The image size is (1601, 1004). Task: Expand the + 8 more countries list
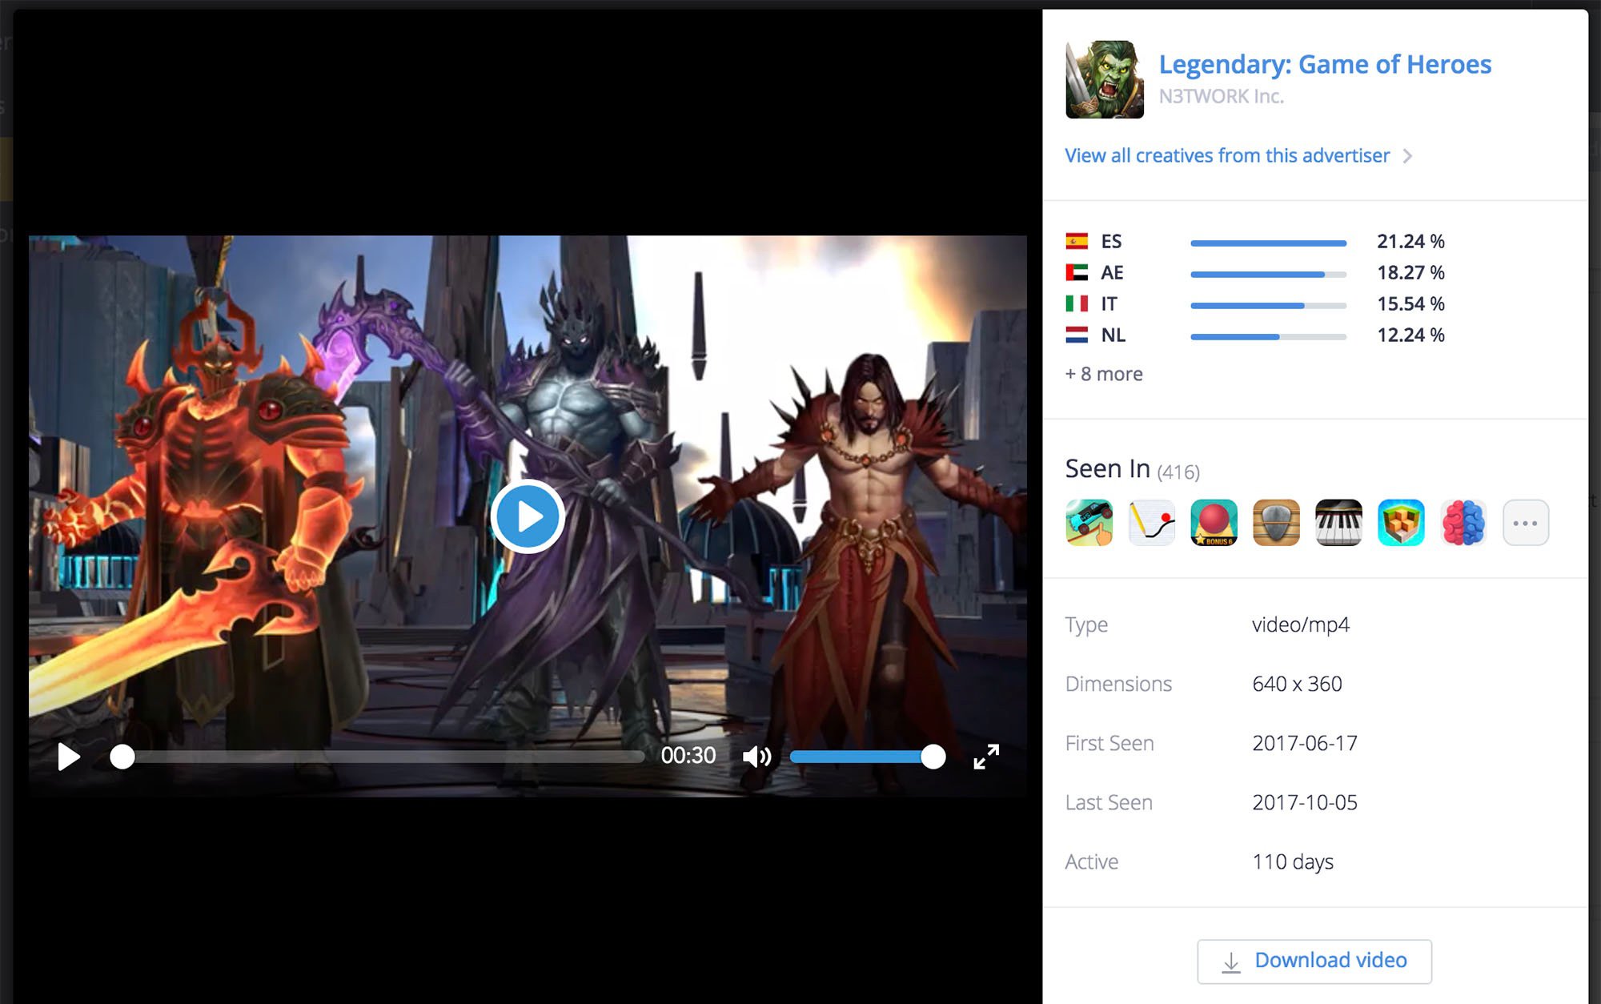click(1104, 374)
